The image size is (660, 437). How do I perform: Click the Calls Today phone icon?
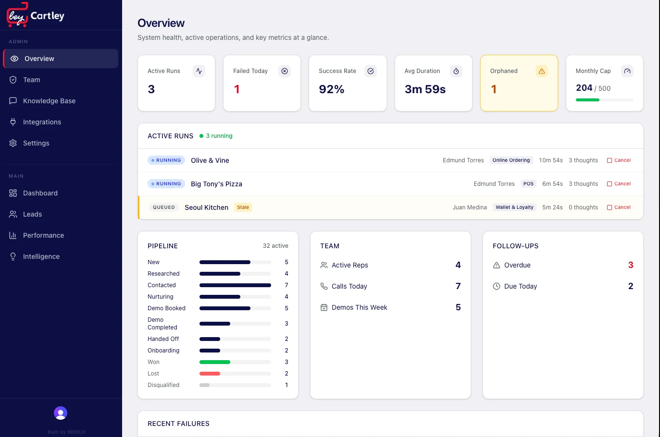click(324, 286)
